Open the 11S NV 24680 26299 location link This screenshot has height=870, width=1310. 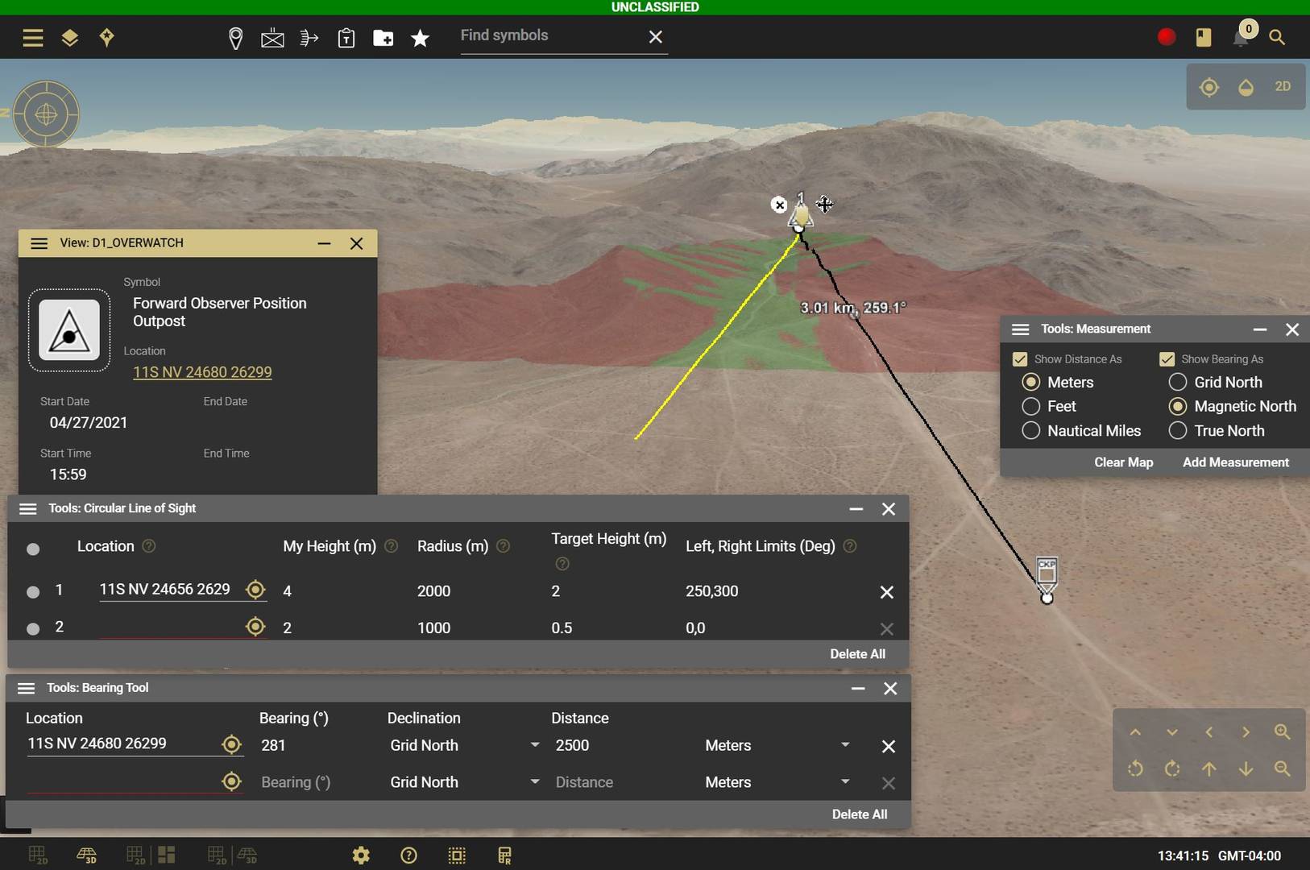click(x=202, y=372)
